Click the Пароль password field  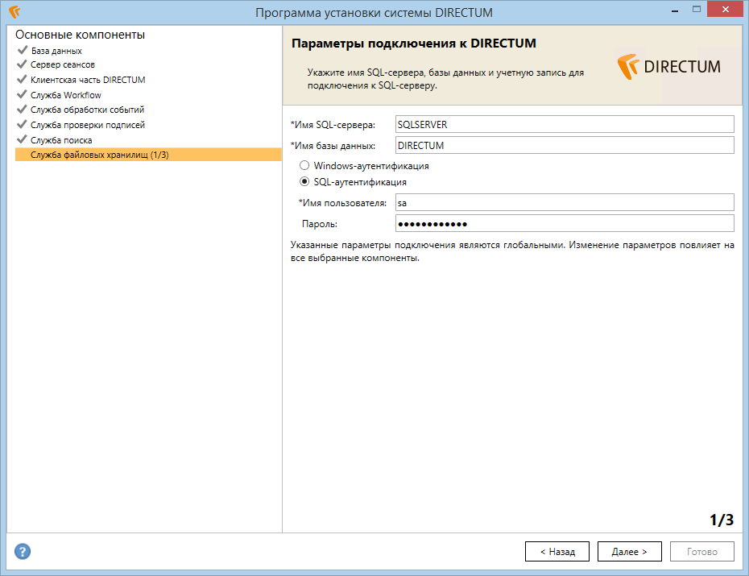[x=565, y=223]
